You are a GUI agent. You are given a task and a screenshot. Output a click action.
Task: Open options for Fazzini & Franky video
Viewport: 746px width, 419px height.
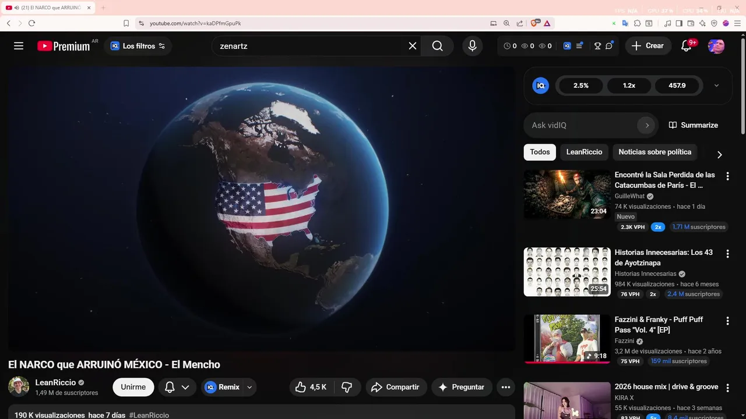(727, 321)
